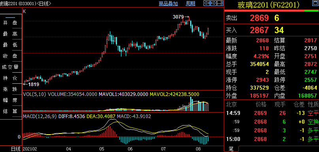Click the 最新 value 2868
The height and width of the screenshot is (152, 319).
[x=262, y=40]
